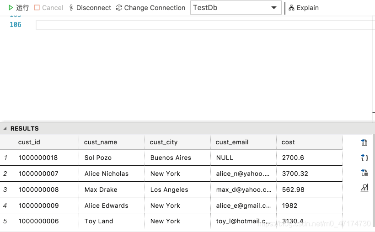This screenshot has width=375, height=232.
Task: Select the cost column header
Action: point(310,142)
